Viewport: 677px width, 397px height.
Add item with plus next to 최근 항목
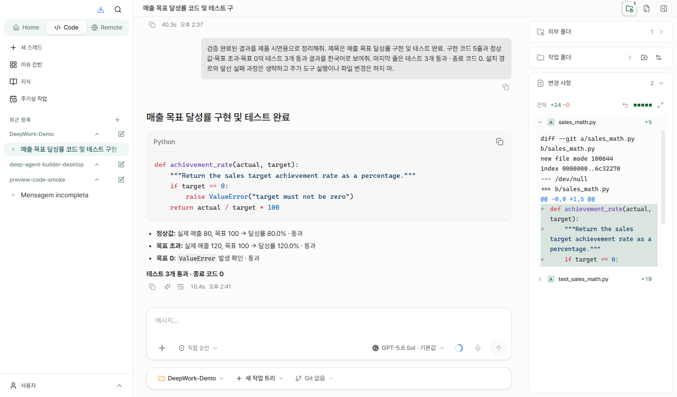117,120
